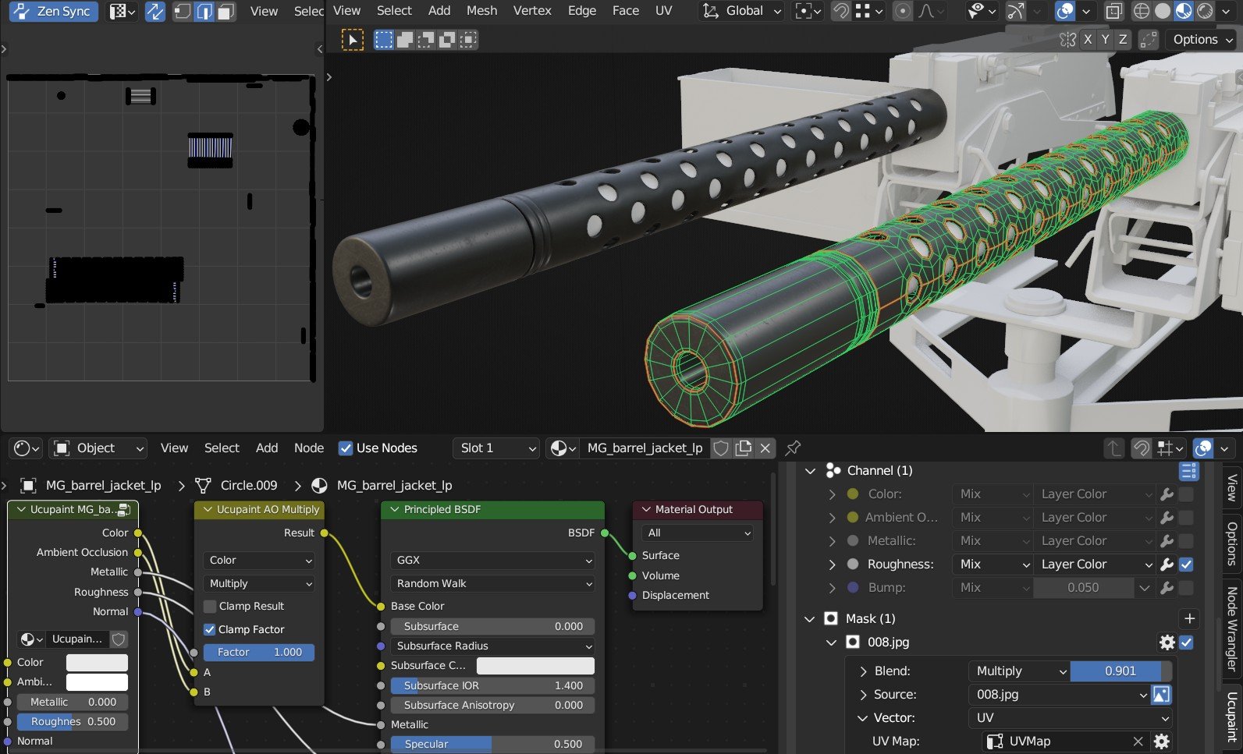Collapse the Mask (1) section
Screen dimensions: 1243x754
(810, 619)
